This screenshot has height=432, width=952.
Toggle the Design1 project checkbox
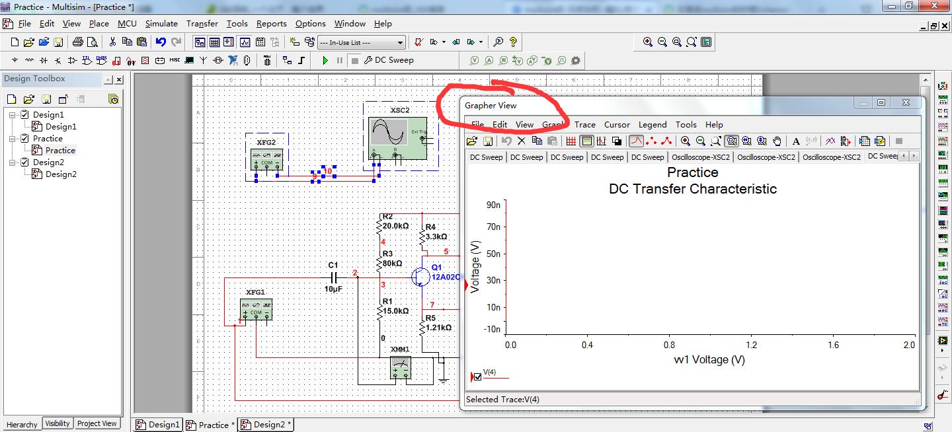click(25, 115)
